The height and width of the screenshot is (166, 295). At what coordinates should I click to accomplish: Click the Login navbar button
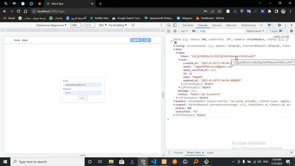(147, 40)
